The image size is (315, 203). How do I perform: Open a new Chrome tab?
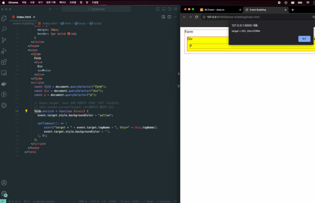tap(293, 10)
